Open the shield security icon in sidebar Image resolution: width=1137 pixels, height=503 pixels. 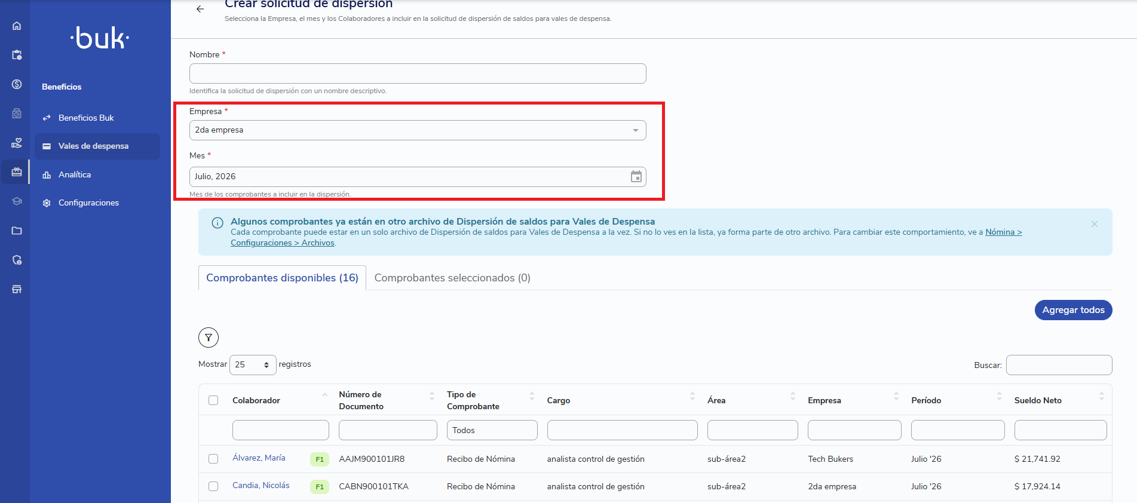pyautogui.click(x=17, y=260)
